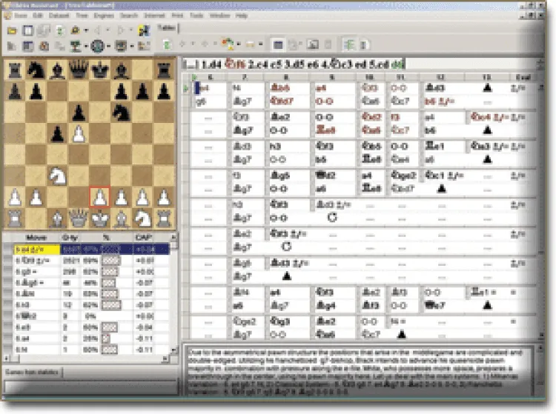Click the CAP column header in the move list
Image resolution: width=556 pixels, height=414 pixels.
143,237
